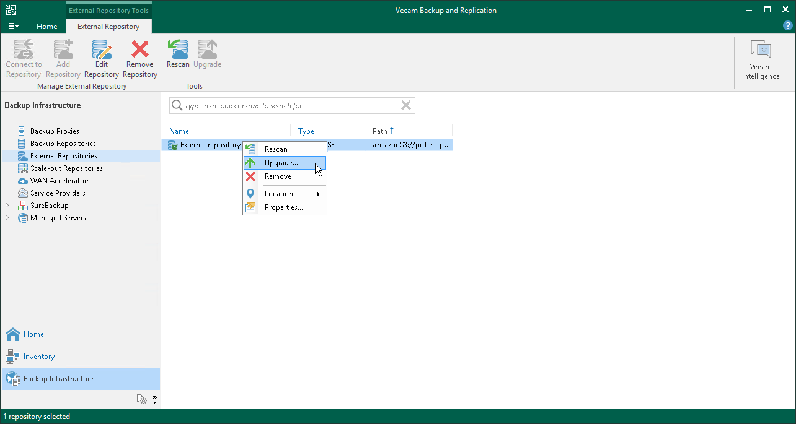Switch to the External Repository ribbon tab
Screen dimensions: 796x424
click(x=108, y=27)
